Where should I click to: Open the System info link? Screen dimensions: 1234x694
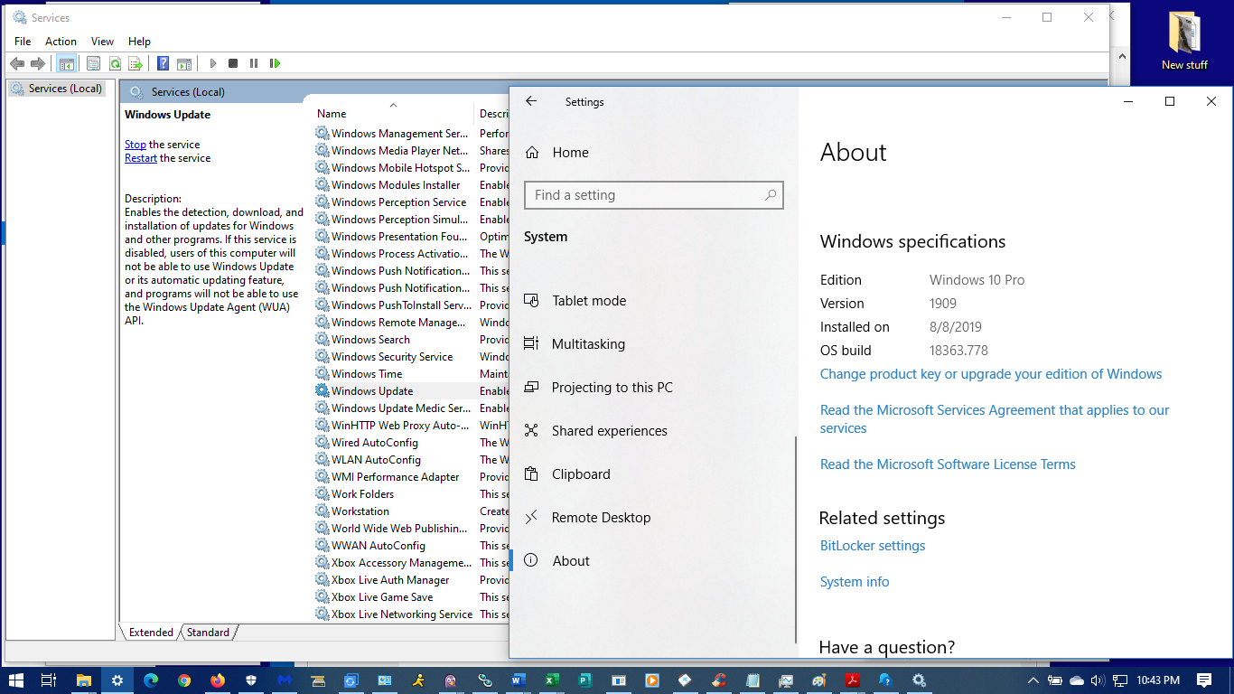855,582
